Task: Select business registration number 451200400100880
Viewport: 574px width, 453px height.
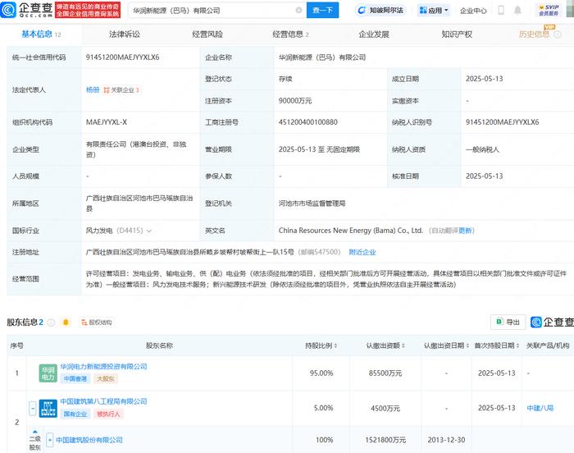Action: tap(307, 122)
